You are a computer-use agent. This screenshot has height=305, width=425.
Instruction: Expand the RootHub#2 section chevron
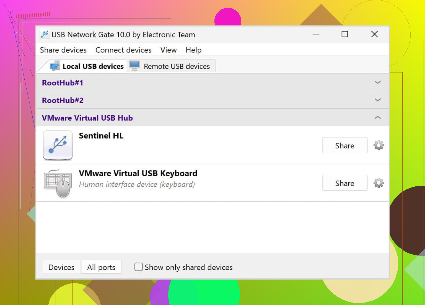[378, 100]
